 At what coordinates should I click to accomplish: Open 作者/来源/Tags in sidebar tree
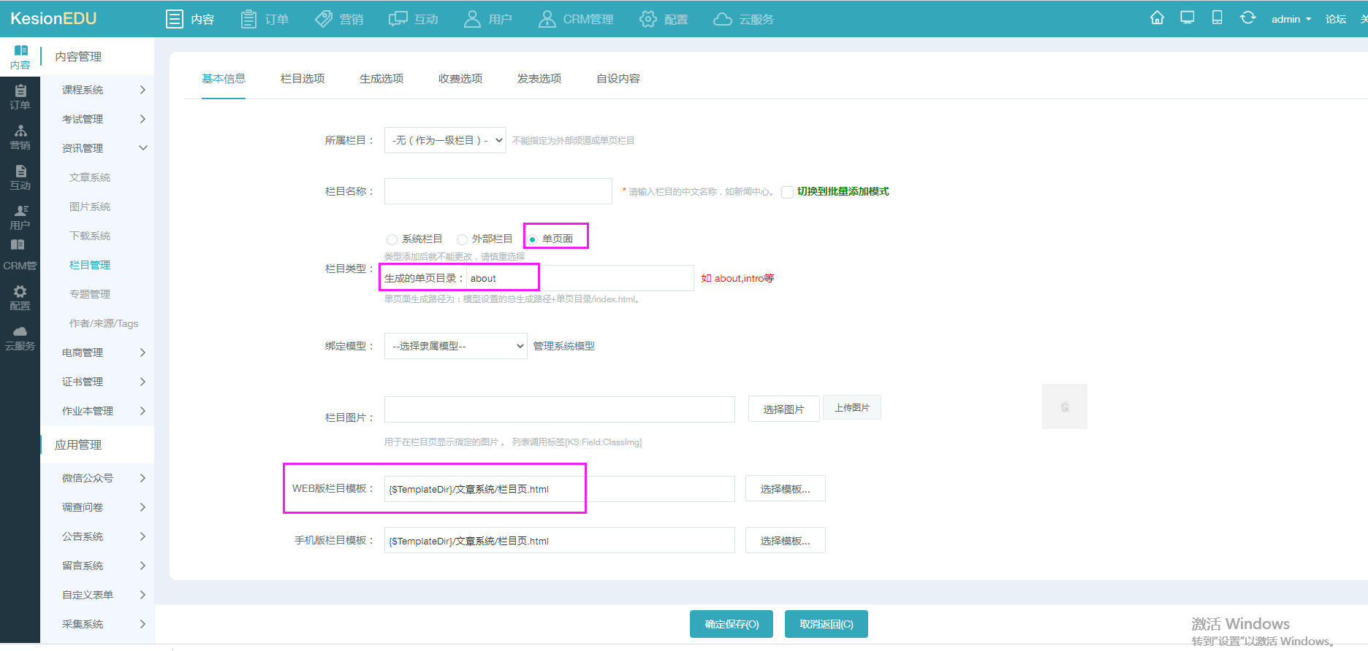(x=104, y=323)
